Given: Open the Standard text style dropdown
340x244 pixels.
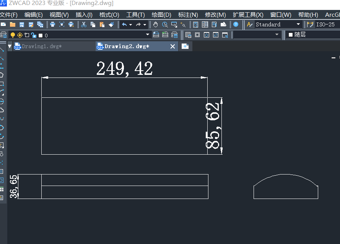Looking at the screenshot, I should coord(278,24).
